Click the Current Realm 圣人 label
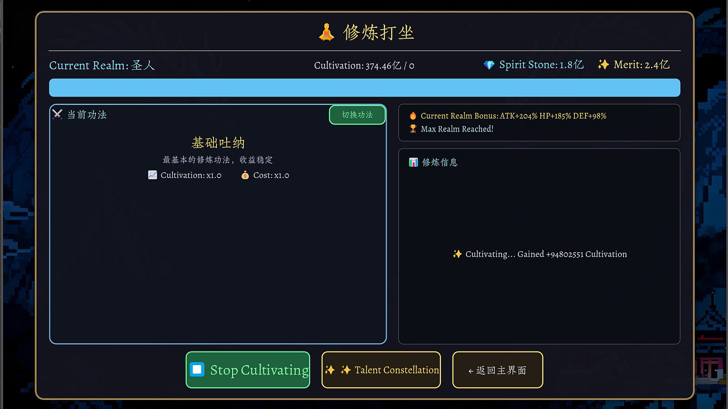 [102, 65]
